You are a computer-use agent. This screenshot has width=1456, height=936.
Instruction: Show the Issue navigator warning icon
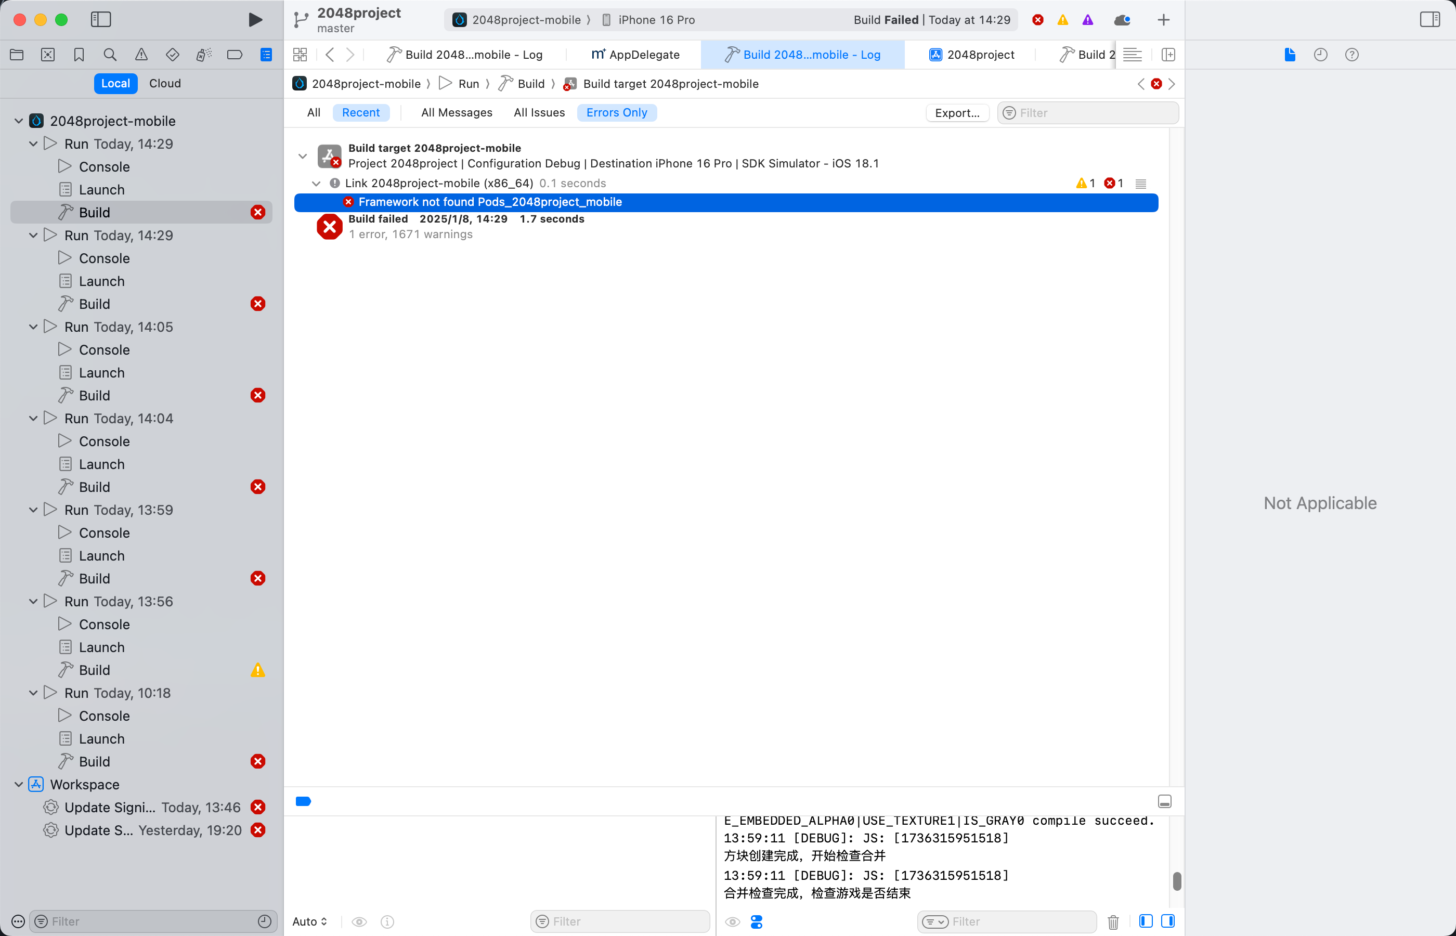point(141,55)
